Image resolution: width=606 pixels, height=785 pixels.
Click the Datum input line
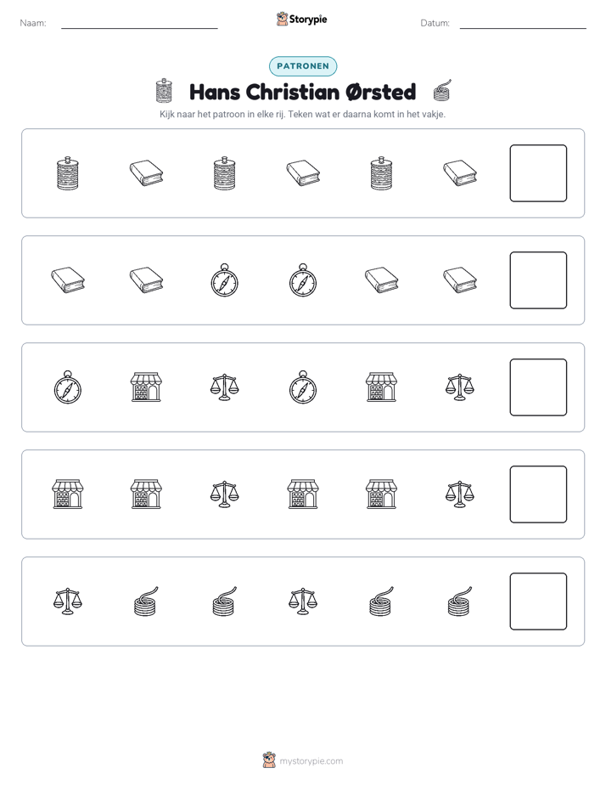(523, 24)
